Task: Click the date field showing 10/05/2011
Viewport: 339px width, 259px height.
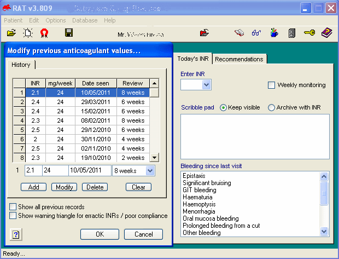Action: pos(90,171)
